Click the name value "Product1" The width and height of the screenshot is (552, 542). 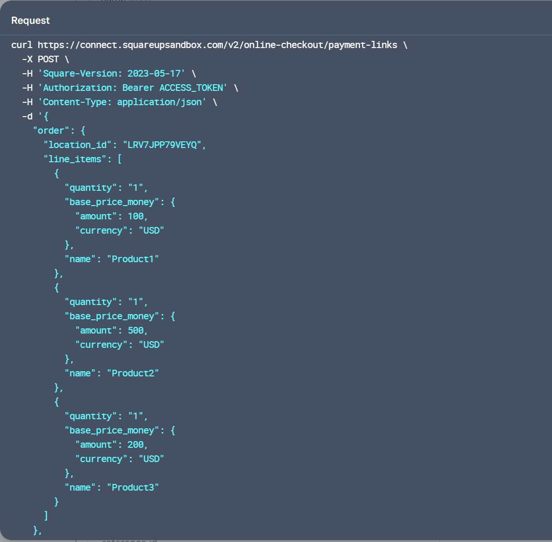point(133,259)
